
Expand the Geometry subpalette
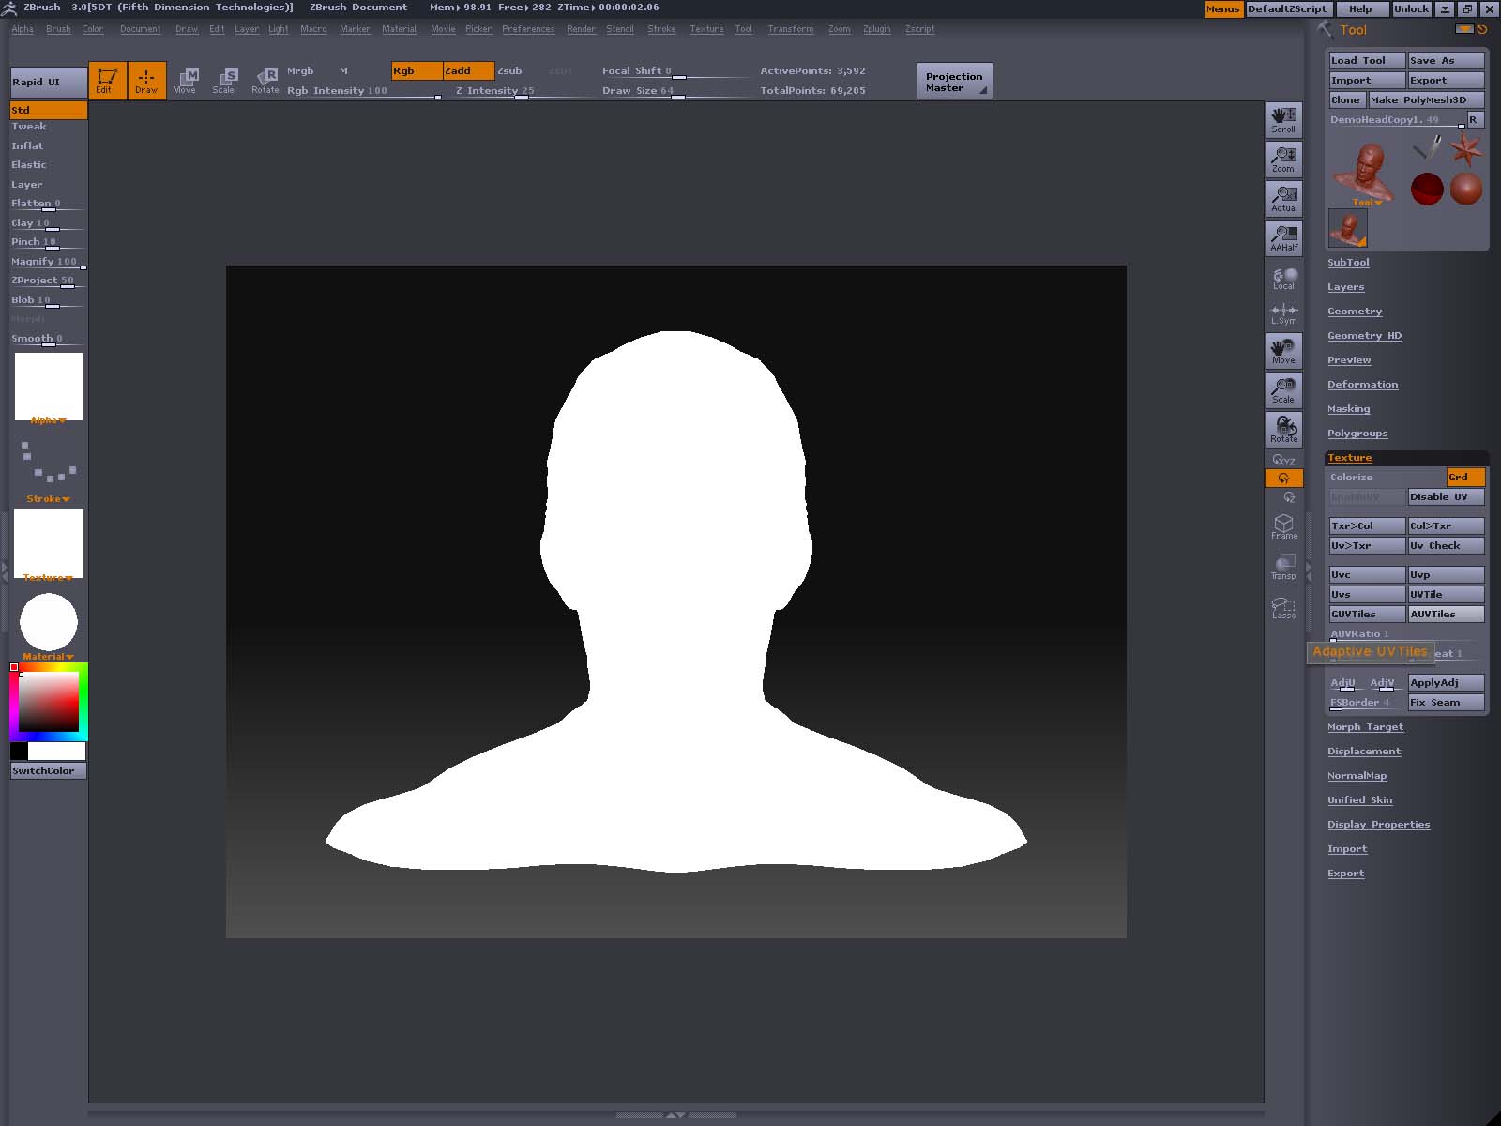coord(1354,312)
